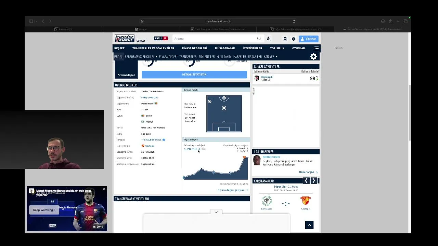Click the birth date 9 May 2002 link
This screenshot has width=438, height=246.
click(149, 98)
